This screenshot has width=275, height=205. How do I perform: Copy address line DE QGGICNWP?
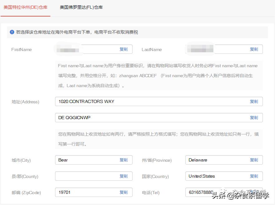(254, 118)
